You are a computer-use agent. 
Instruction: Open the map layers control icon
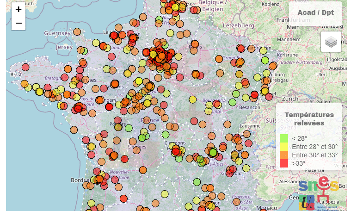[331, 42]
